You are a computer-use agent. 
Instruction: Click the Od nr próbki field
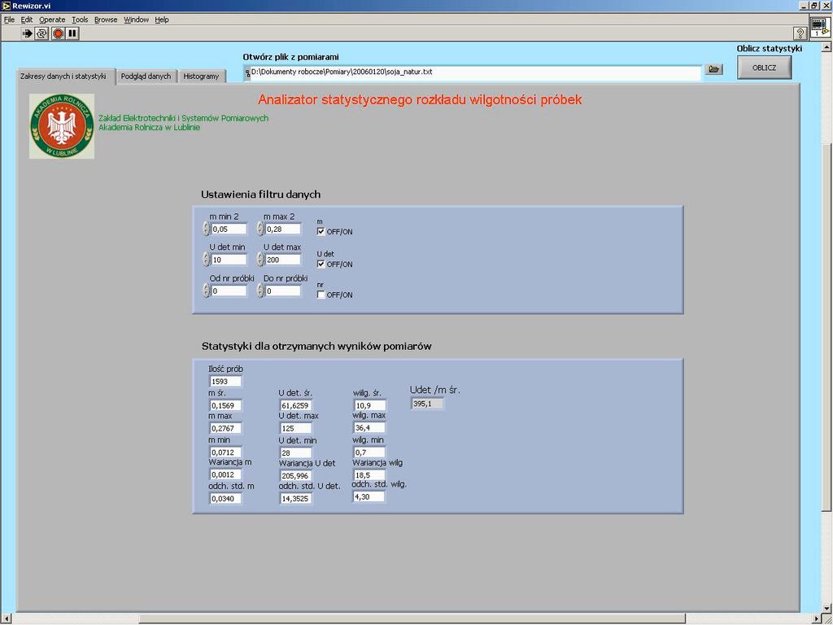pyautogui.click(x=229, y=291)
